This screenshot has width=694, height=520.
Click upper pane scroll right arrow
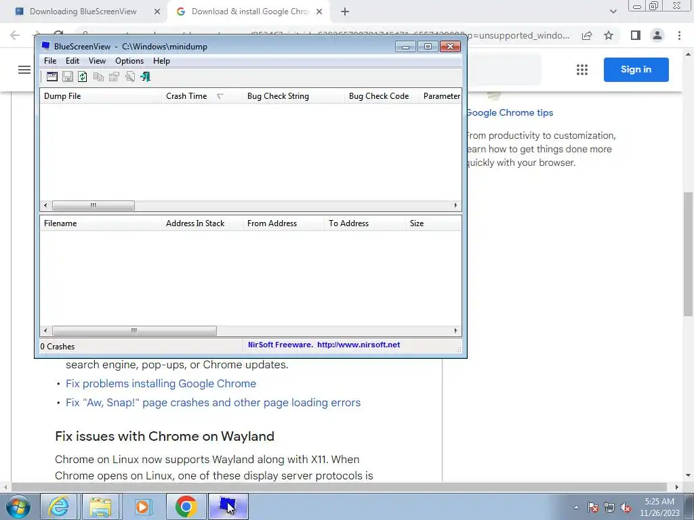[x=456, y=206]
